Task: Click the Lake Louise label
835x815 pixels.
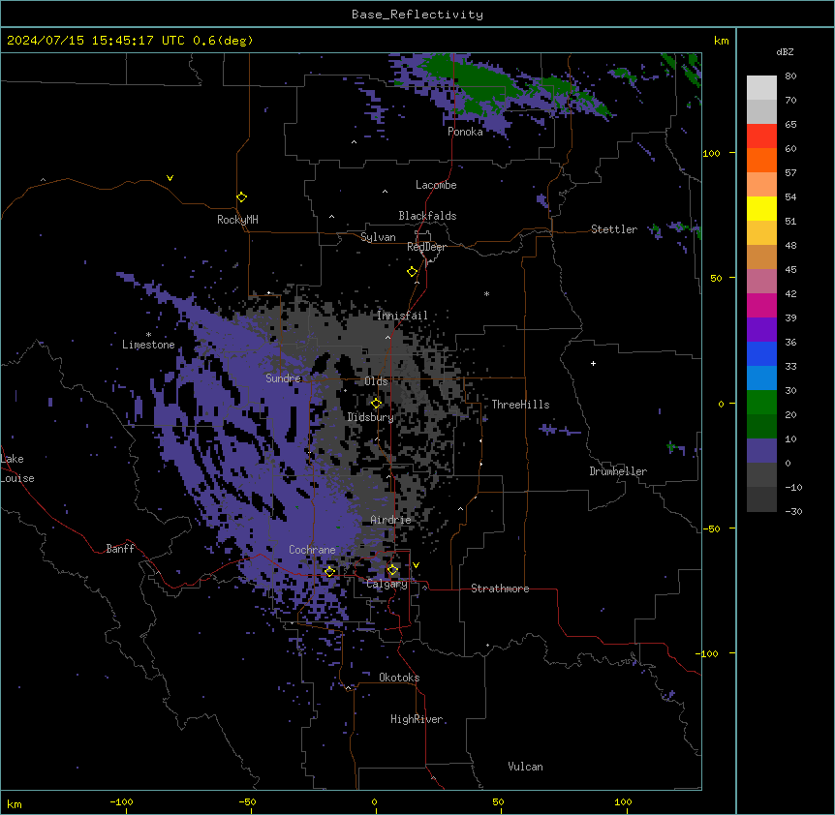Action: click(17, 468)
